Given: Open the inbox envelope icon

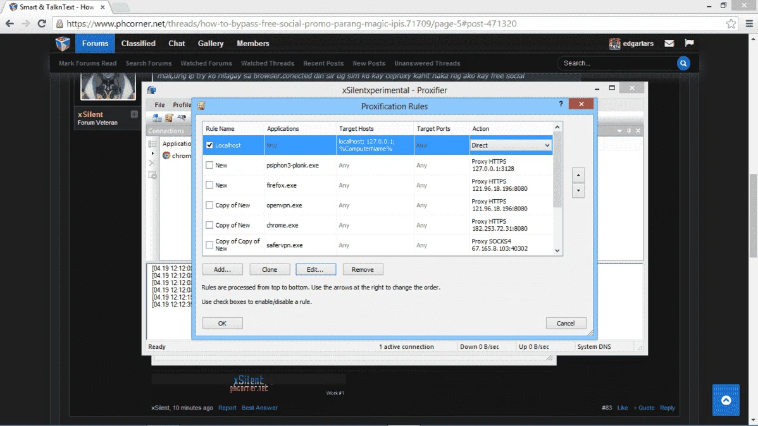Looking at the screenshot, I should pos(669,44).
